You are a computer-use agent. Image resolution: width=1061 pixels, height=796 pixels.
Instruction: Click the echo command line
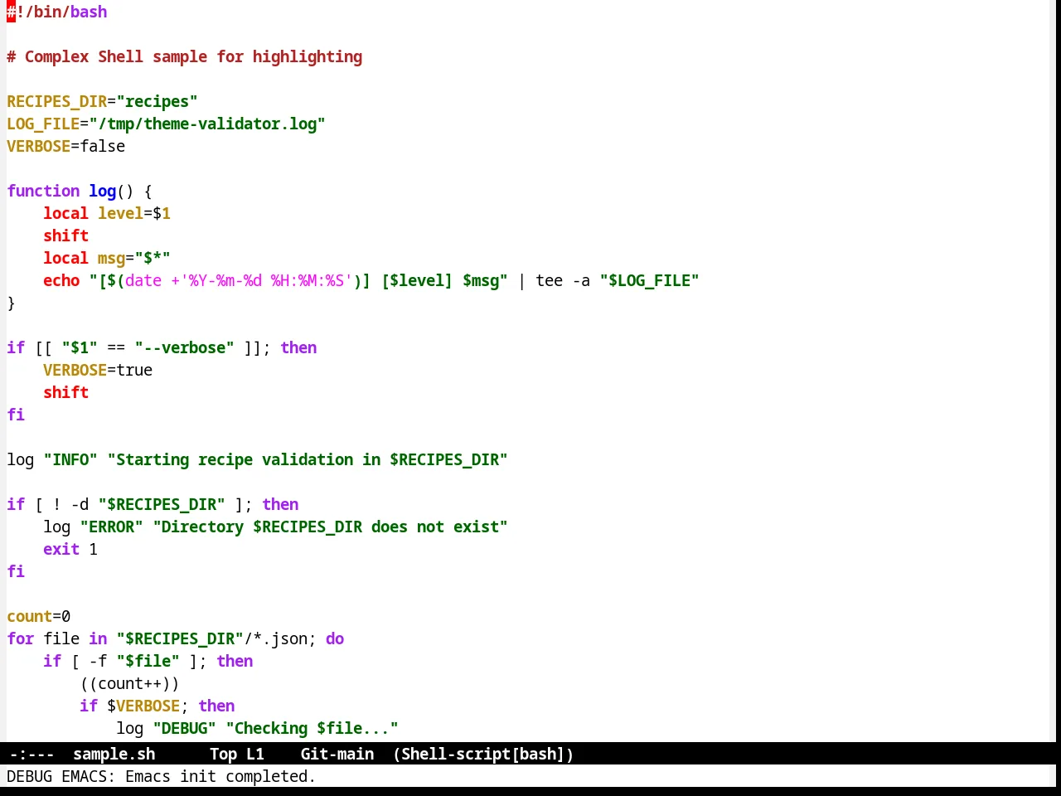click(x=371, y=280)
